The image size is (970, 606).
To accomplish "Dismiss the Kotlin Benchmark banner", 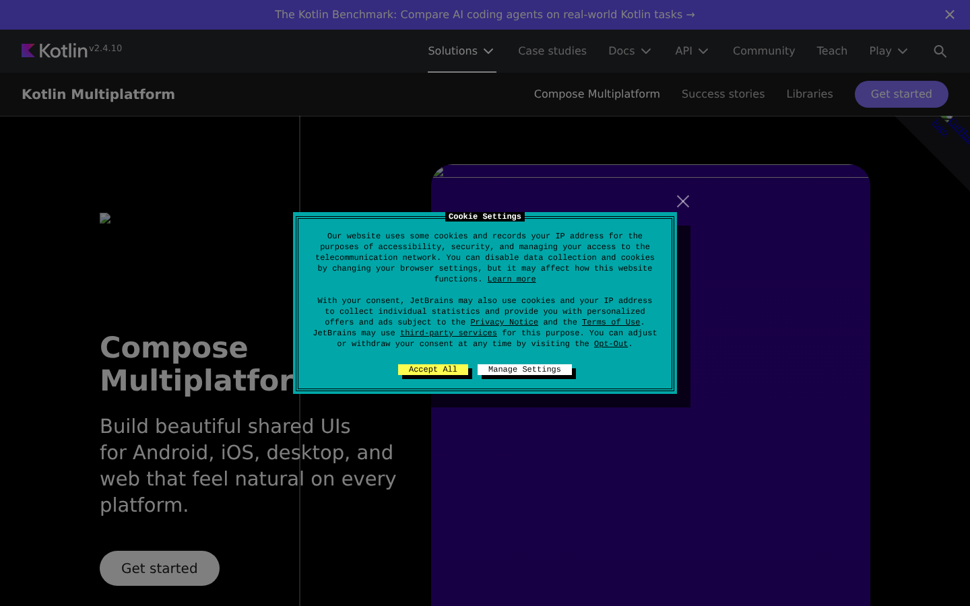I will click(950, 15).
